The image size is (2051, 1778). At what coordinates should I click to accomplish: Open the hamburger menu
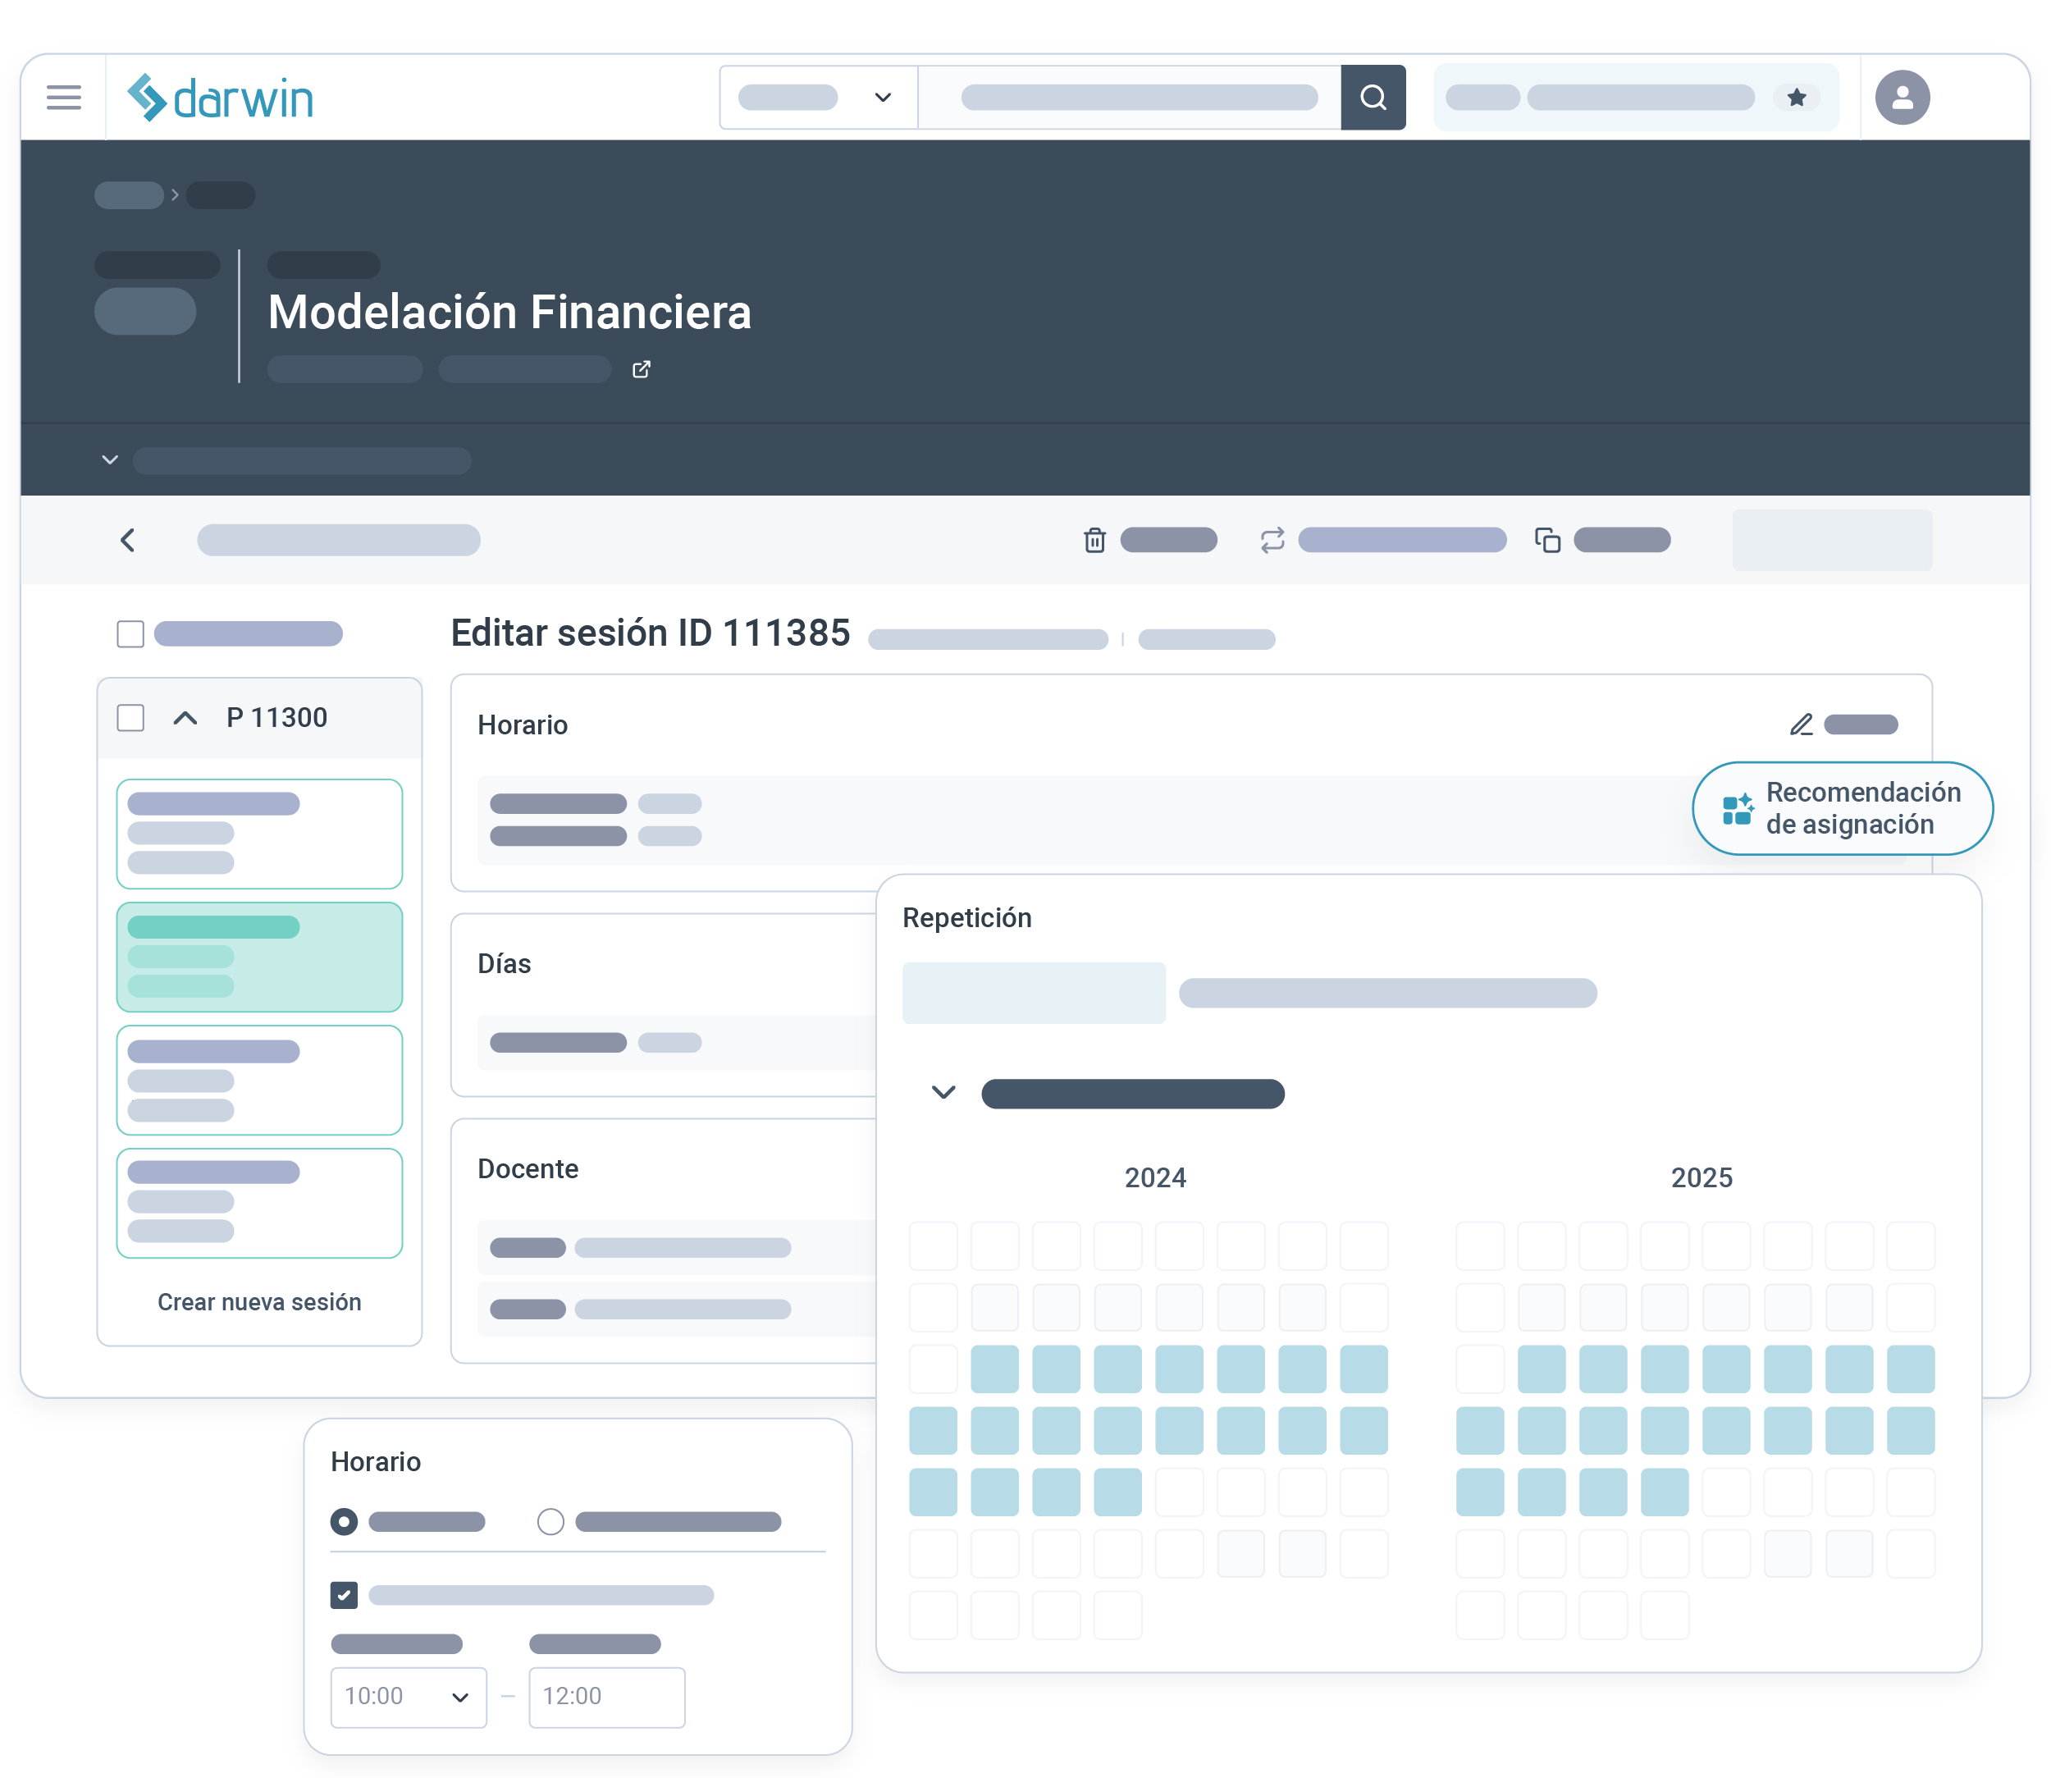(x=63, y=98)
